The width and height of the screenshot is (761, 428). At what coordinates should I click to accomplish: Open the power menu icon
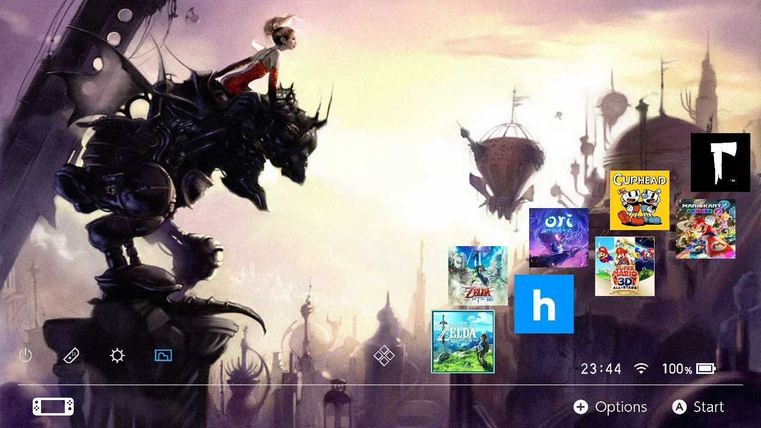pos(25,355)
